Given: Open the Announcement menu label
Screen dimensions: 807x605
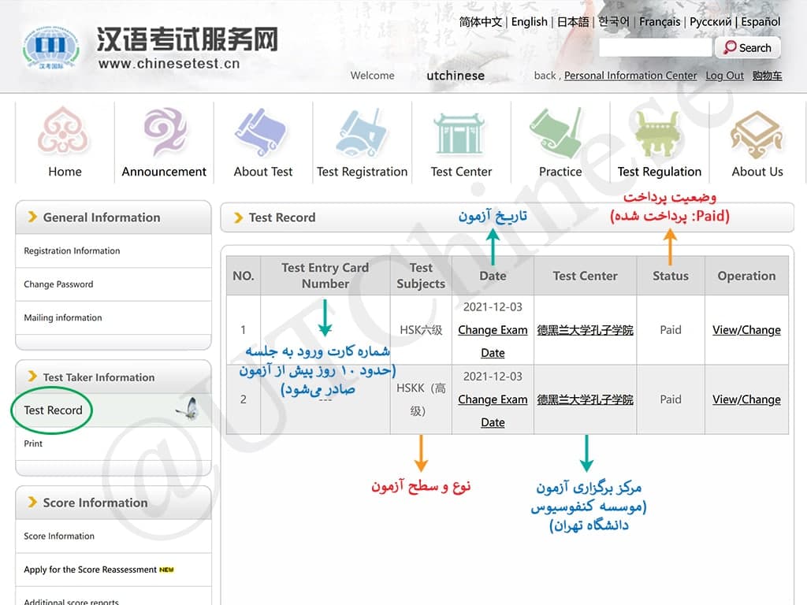Looking at the screenshot, I should pyautogui.click(x=164, y=171).
